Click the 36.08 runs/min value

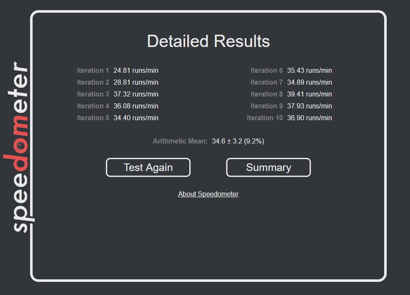pos(136,106)
